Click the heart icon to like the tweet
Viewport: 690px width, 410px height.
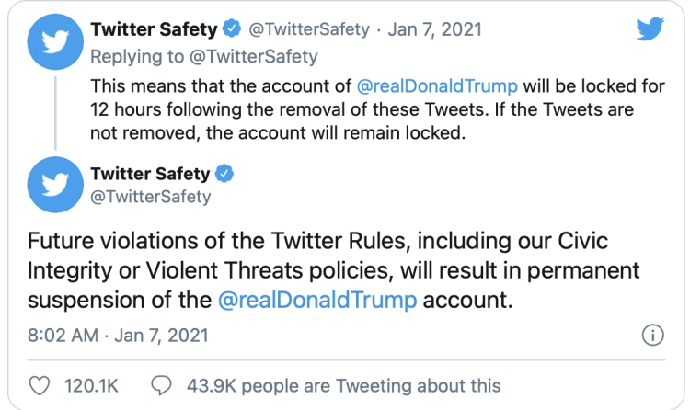pos(40,385)
